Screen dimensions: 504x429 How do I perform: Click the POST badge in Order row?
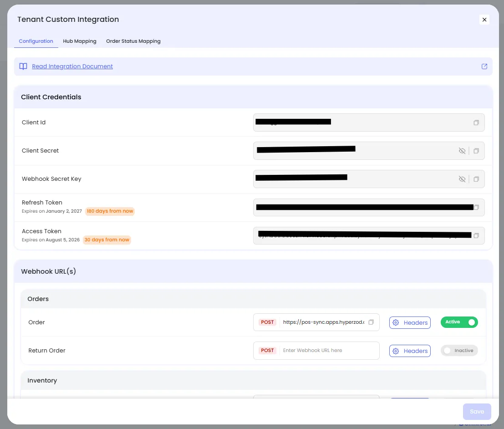(x=267, y=322)
